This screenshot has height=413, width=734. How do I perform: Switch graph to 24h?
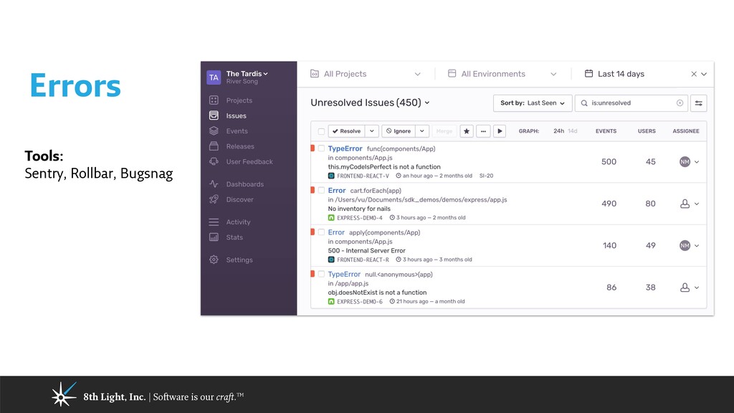[x=559, y=131]
